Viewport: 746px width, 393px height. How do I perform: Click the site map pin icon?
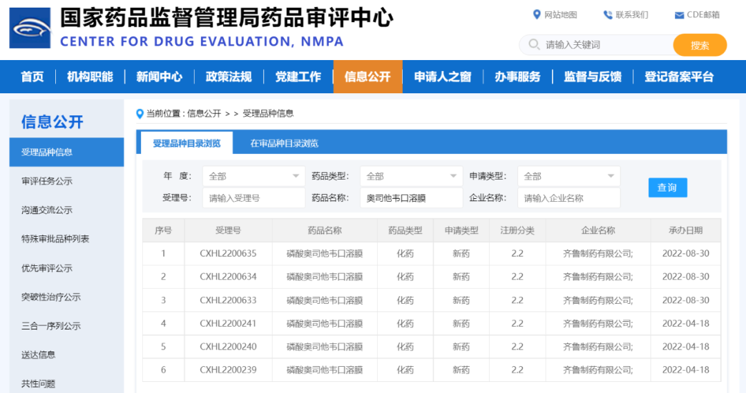point(537,15)
